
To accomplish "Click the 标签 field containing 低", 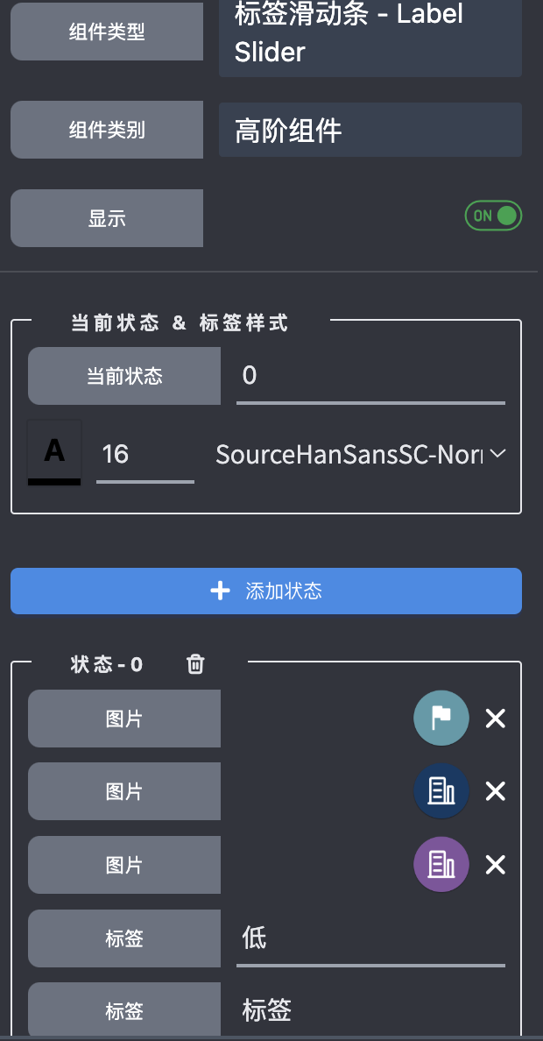I will 370,938.
